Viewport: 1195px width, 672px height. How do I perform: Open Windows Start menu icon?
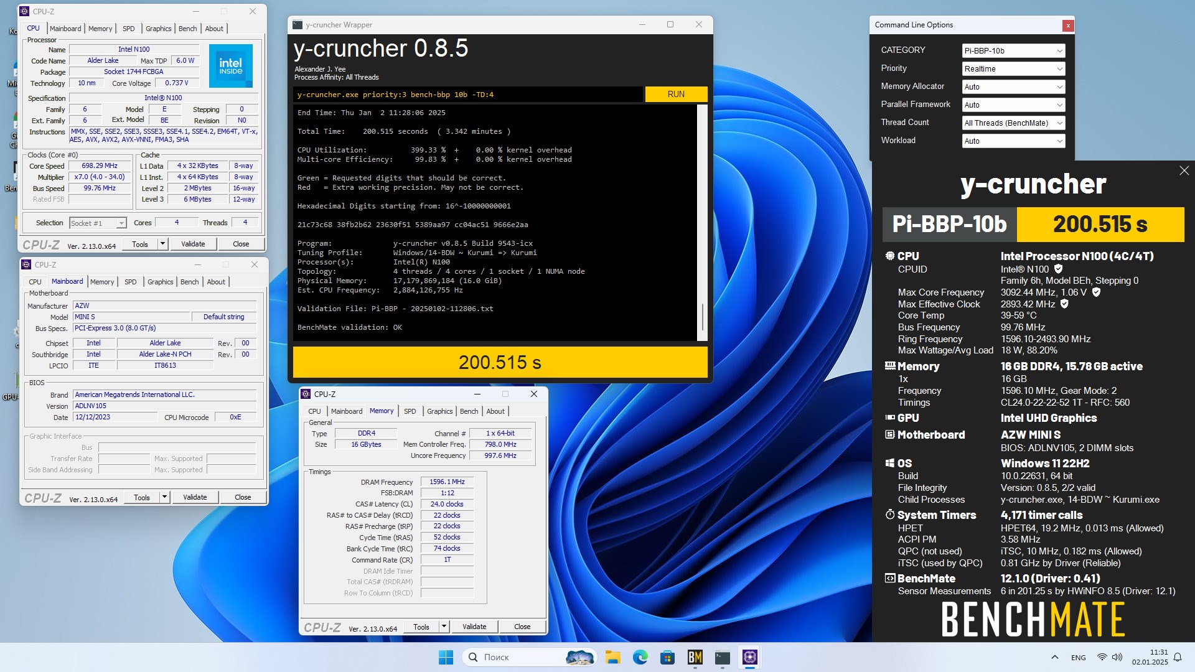pyautogui.click(x=446, y=657)
